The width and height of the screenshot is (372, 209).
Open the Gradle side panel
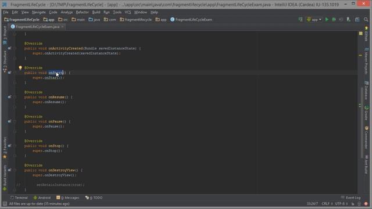click(x=366, y=113)
